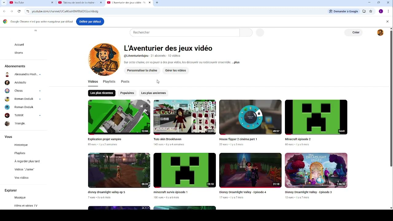Open Chrome profile avatar icon
393x221 pixels.
pyautogui.click(x=381, y=11)
